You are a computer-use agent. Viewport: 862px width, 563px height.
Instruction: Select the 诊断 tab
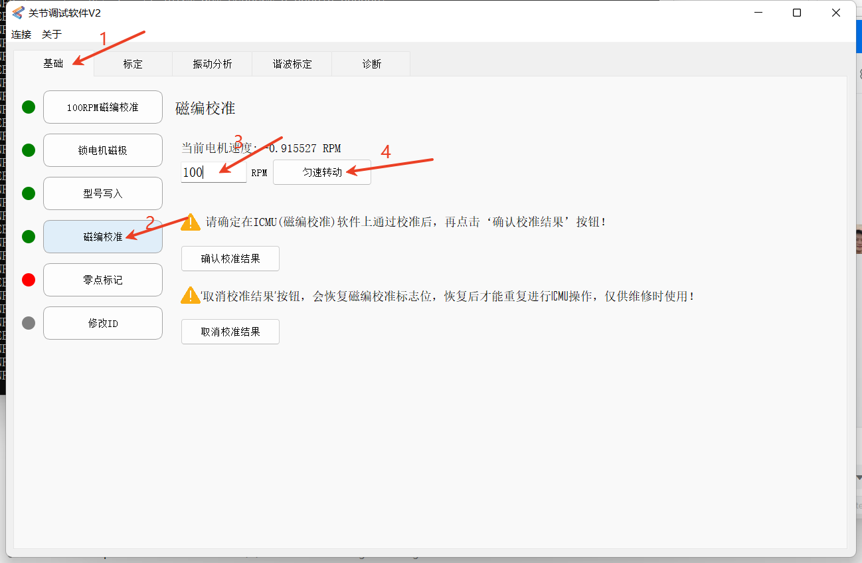(x=372, y=64)
